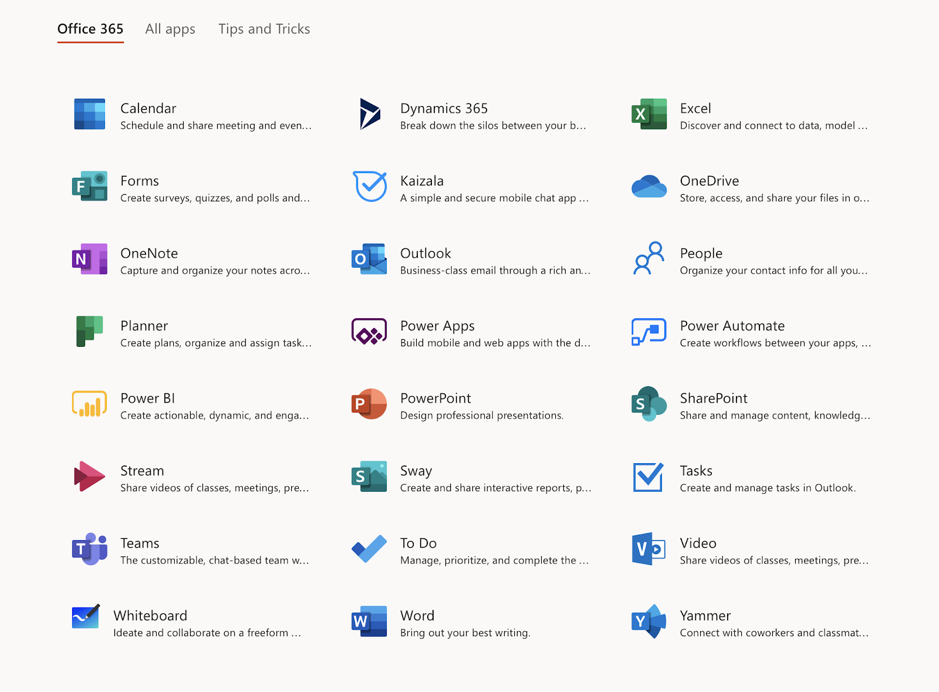Click the Video app icon
This screenshot has height=692, width=939.
point(648,549)
